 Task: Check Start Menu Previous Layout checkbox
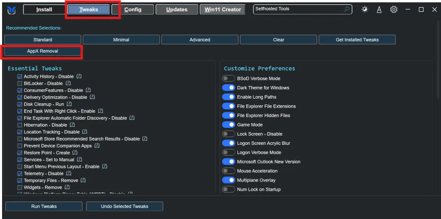pyautogui.click(x=20, y=166)
